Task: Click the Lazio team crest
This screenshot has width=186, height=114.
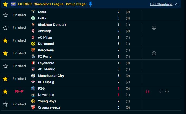Action: pos(33,12)
